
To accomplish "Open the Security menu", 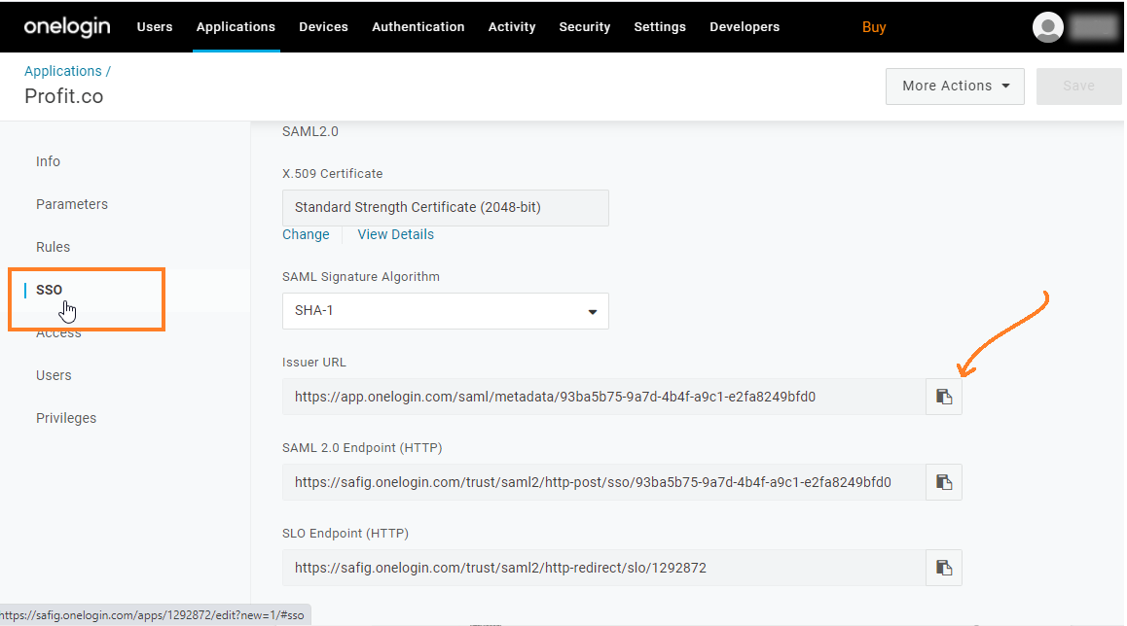I will pos(584,26).
